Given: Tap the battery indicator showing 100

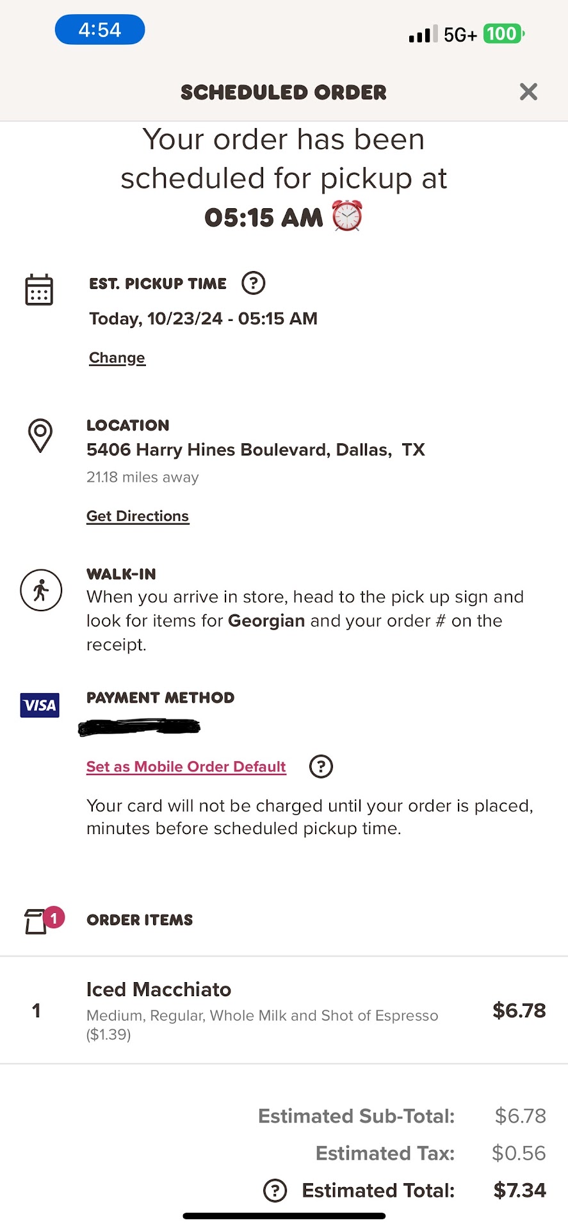Looking at the screenshot, I should tap(503, 34).
